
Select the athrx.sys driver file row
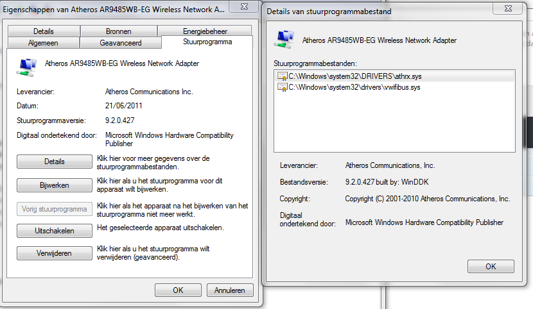click(x=394, y=76)
